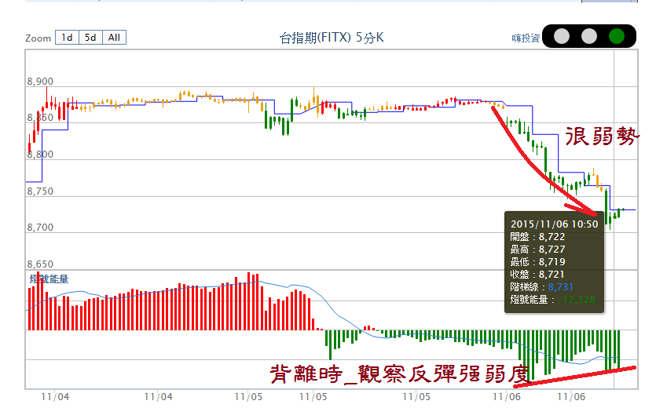Click the green traffic light indicator
Viewport: 656px width, 408px height.
(617, 36)
